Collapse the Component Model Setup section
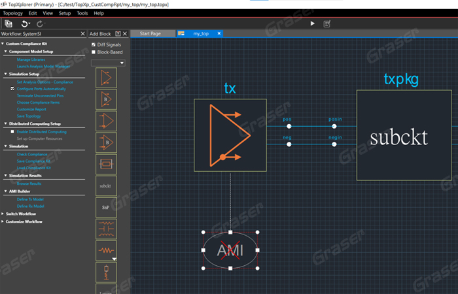This screenshot has width=458, height=294. coord(5,52)
